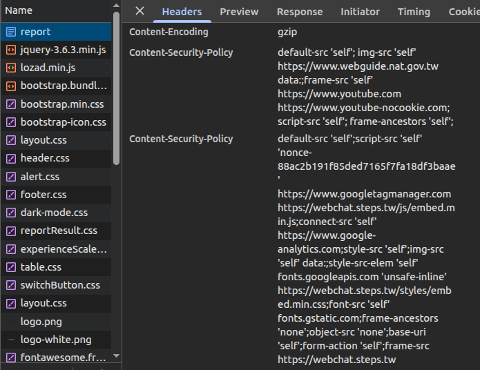Open the Response tab

click(300, 12)
